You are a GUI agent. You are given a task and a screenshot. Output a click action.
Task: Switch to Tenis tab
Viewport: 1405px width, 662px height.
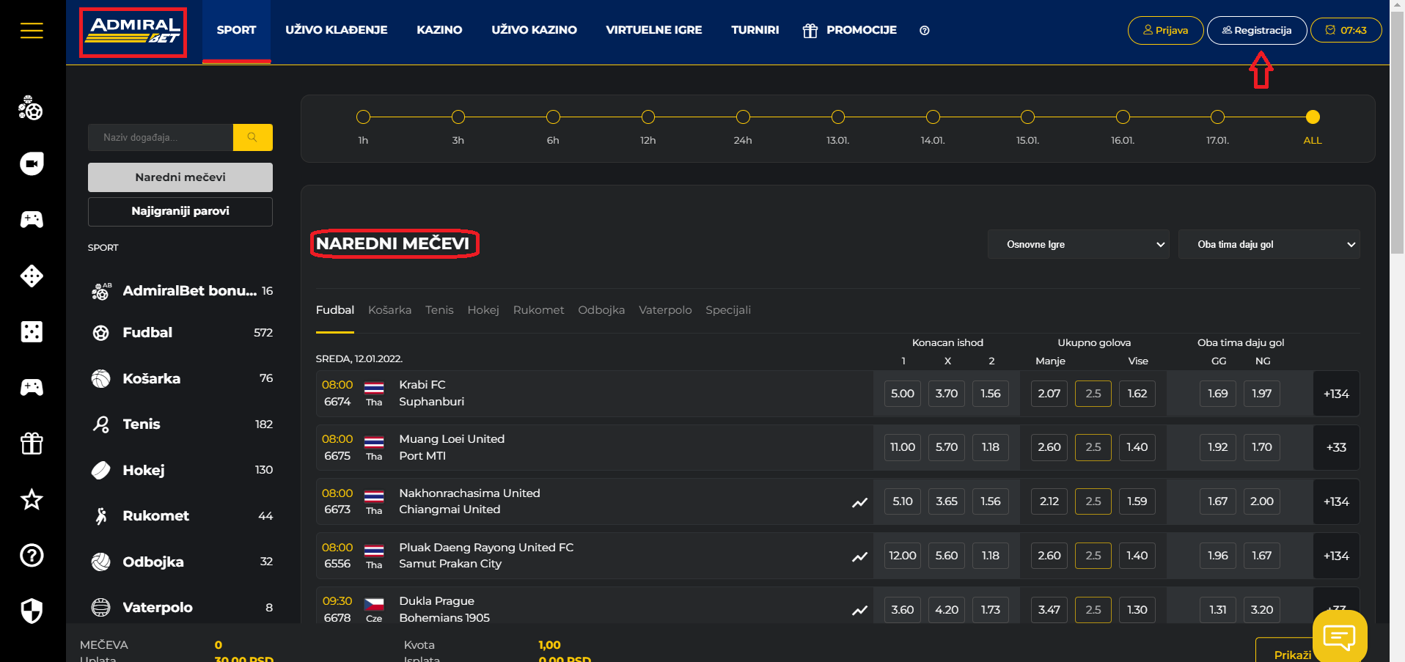coord(439,310)
